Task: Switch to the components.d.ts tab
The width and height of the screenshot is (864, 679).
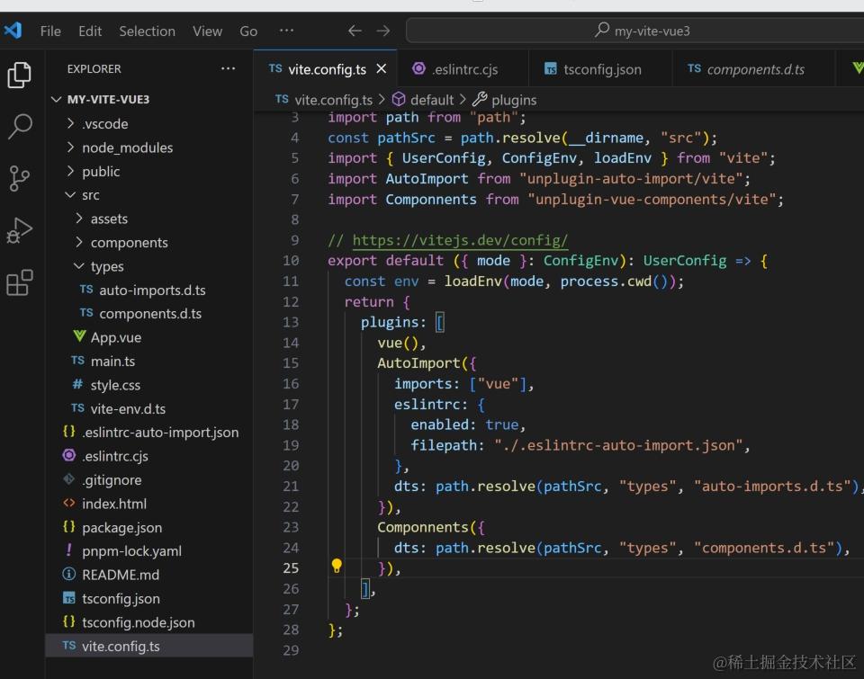Action: (x=753, y=69)
